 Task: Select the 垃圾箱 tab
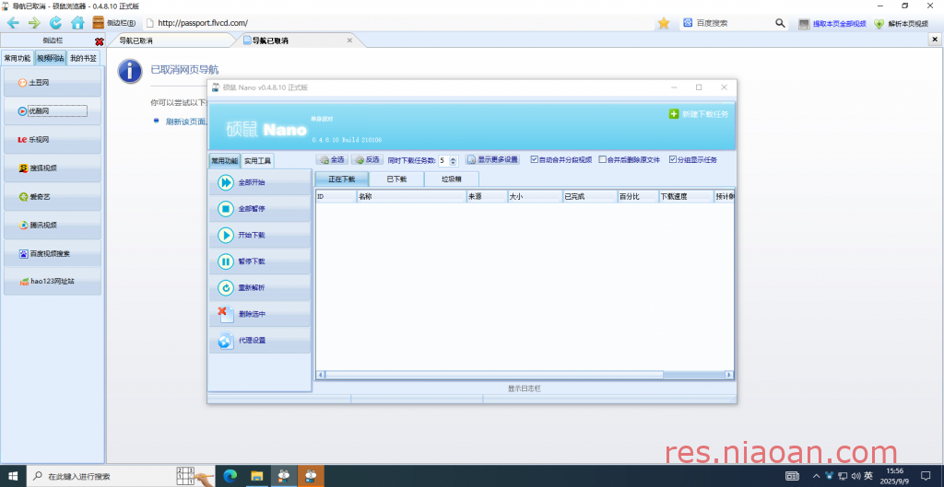click(452, 180)
